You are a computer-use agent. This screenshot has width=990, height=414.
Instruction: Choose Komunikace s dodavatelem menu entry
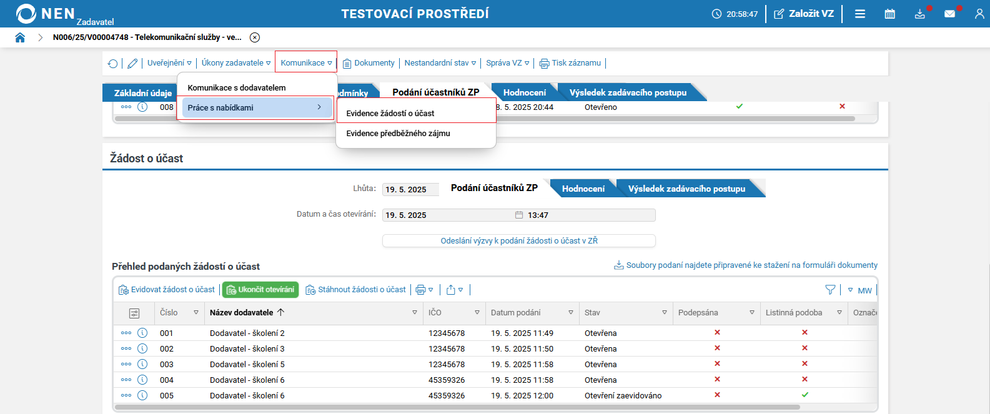(237, 88)
